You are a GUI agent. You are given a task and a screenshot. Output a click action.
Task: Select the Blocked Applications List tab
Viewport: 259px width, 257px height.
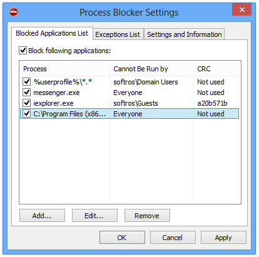point(52,33)
